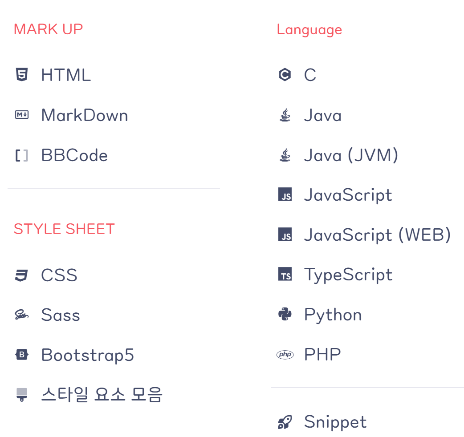Click the php oval logo icon
464x437 pixels.
pyautogui.click(x=285, y=354)
